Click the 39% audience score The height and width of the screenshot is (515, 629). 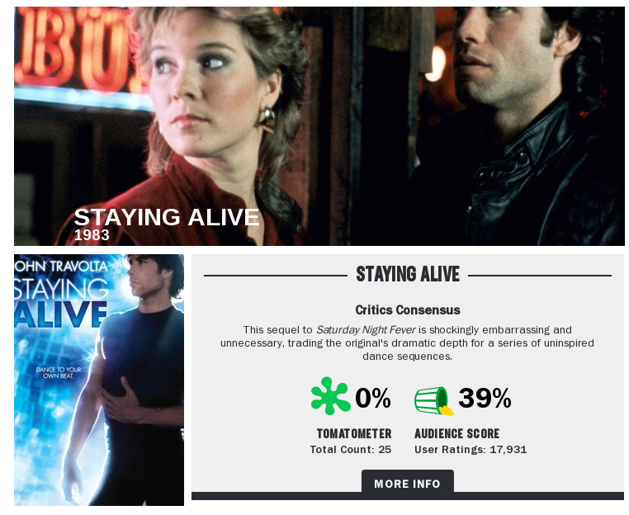[485, 398]
